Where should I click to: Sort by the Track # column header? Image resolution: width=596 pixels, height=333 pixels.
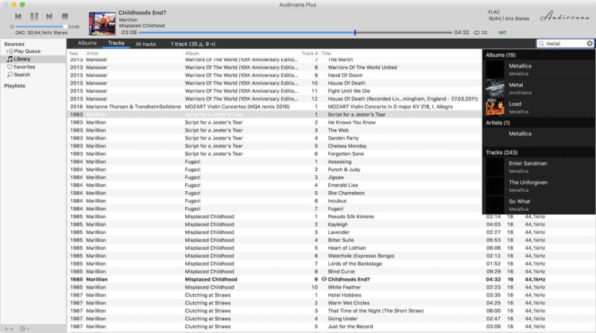pos(309,53)
